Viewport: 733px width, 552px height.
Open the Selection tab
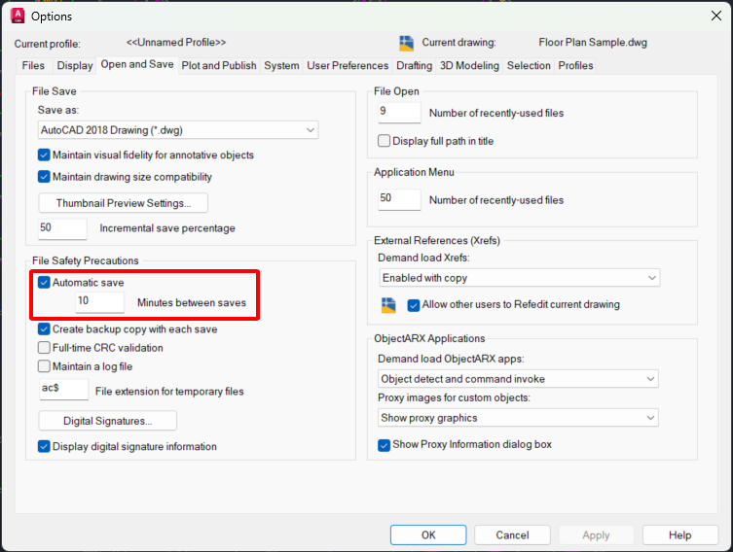529,66
